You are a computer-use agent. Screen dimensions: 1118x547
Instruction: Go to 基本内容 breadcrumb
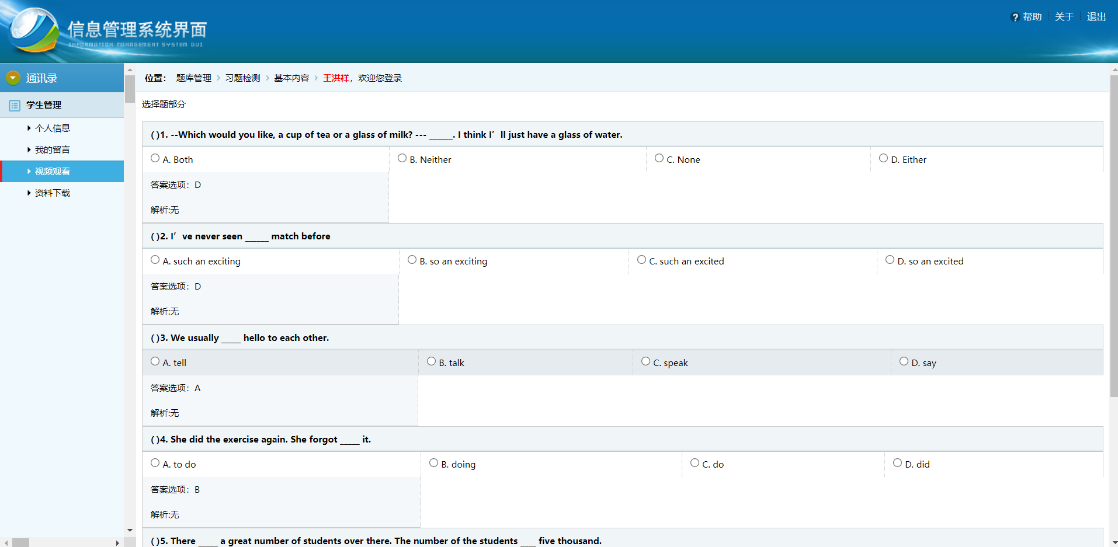pyautogui.click(x=291, y=78)
